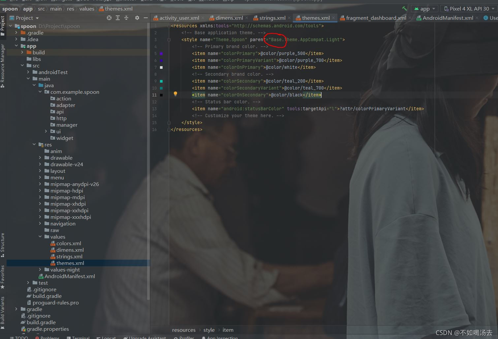Image resolution: width=498 pixels, height=339 pixels.
Task: Click 'res' in navigation bar path
Action: pos(71,9)
